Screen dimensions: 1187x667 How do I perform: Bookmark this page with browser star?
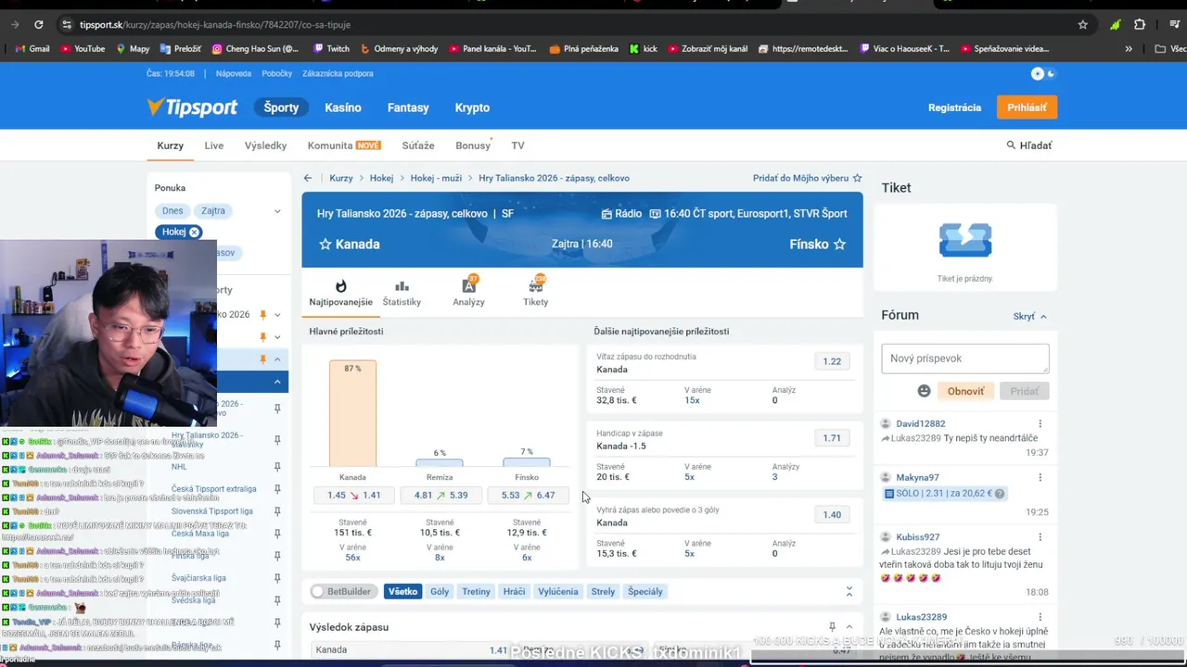(x=1082, y=24)
